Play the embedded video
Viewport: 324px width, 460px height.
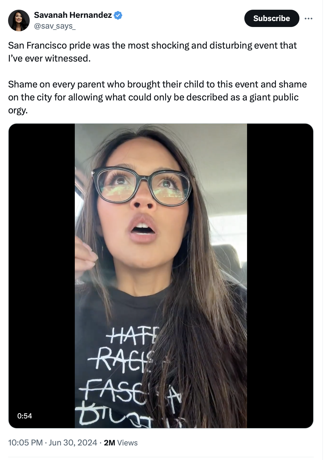click(x=161, y=276)
